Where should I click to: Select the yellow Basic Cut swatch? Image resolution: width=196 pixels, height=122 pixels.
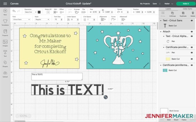(168, 59)
